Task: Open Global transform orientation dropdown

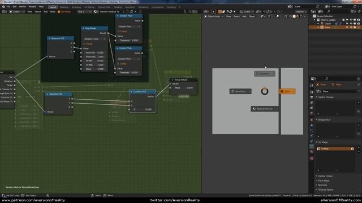Action: pos(247,11)
